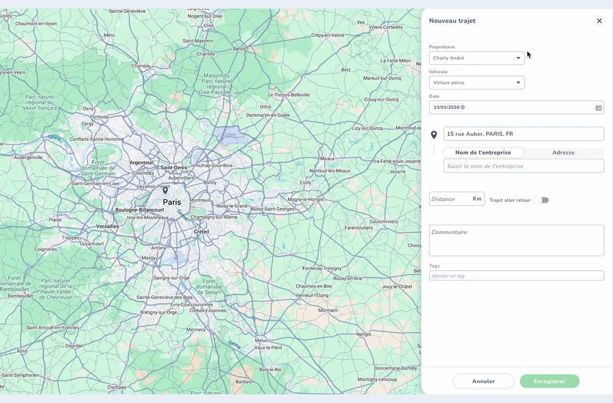
Task: Click the map pin marker above Paris
Action: [165, 191]
